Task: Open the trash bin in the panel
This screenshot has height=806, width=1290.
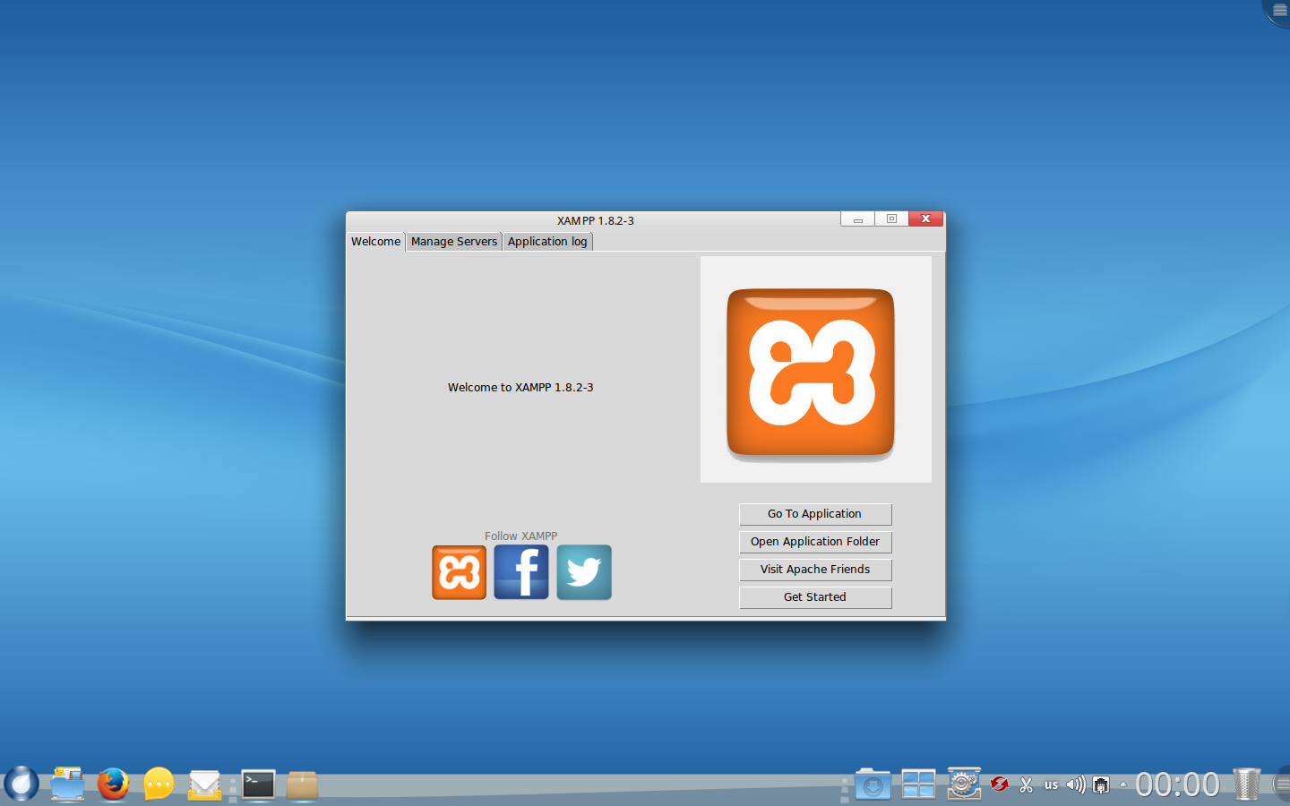Action: coord(1246,785)
